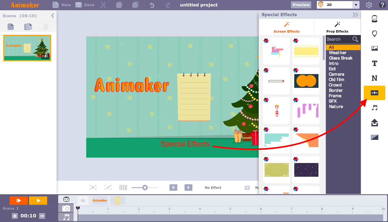This screenshot has height=222, width=388.
Task: Select the notepad item in timeline
Action: (x=118, y=200)
